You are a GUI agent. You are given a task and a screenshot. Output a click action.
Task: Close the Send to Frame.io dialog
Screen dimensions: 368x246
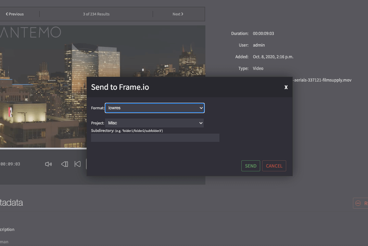[286, 87]
